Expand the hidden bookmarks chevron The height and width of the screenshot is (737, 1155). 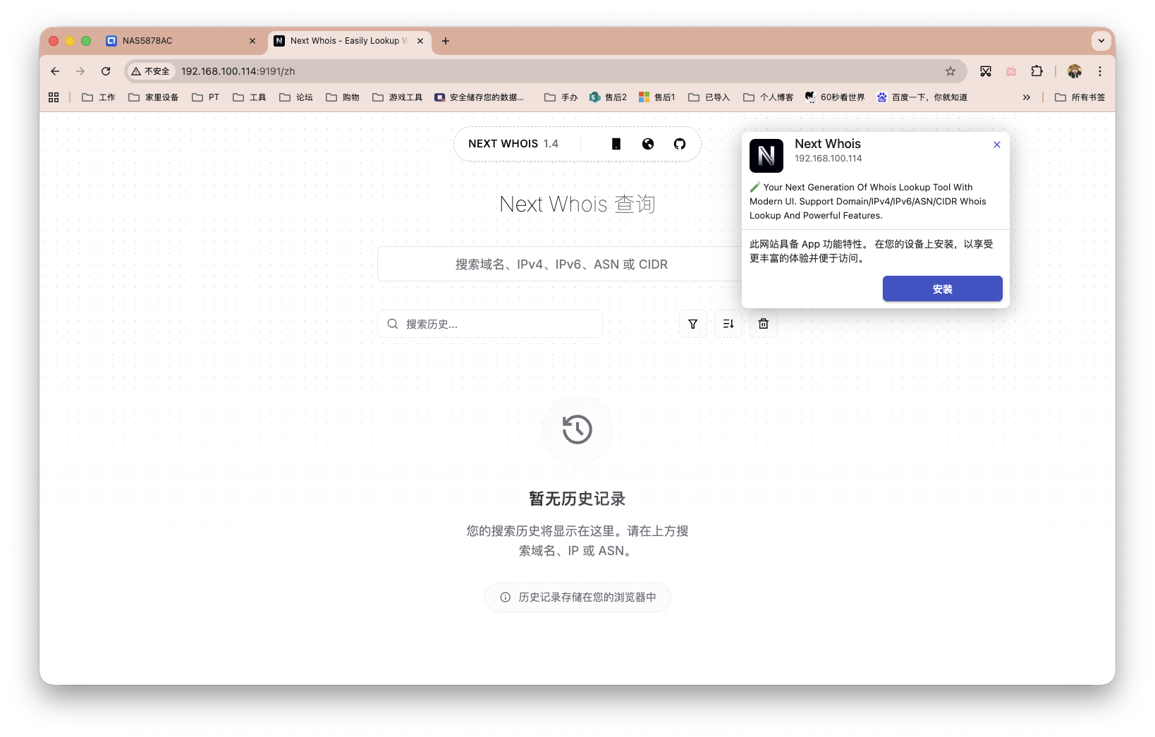(x=1027, y=97)
